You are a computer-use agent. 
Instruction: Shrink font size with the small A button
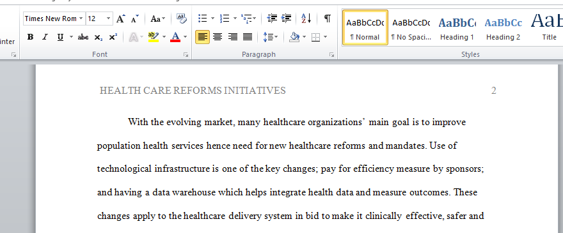click(x=135, y=19)
